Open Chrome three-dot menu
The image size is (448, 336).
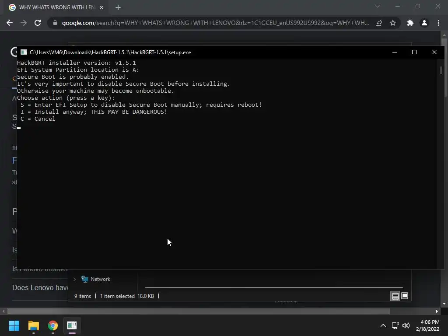point(438,23)
